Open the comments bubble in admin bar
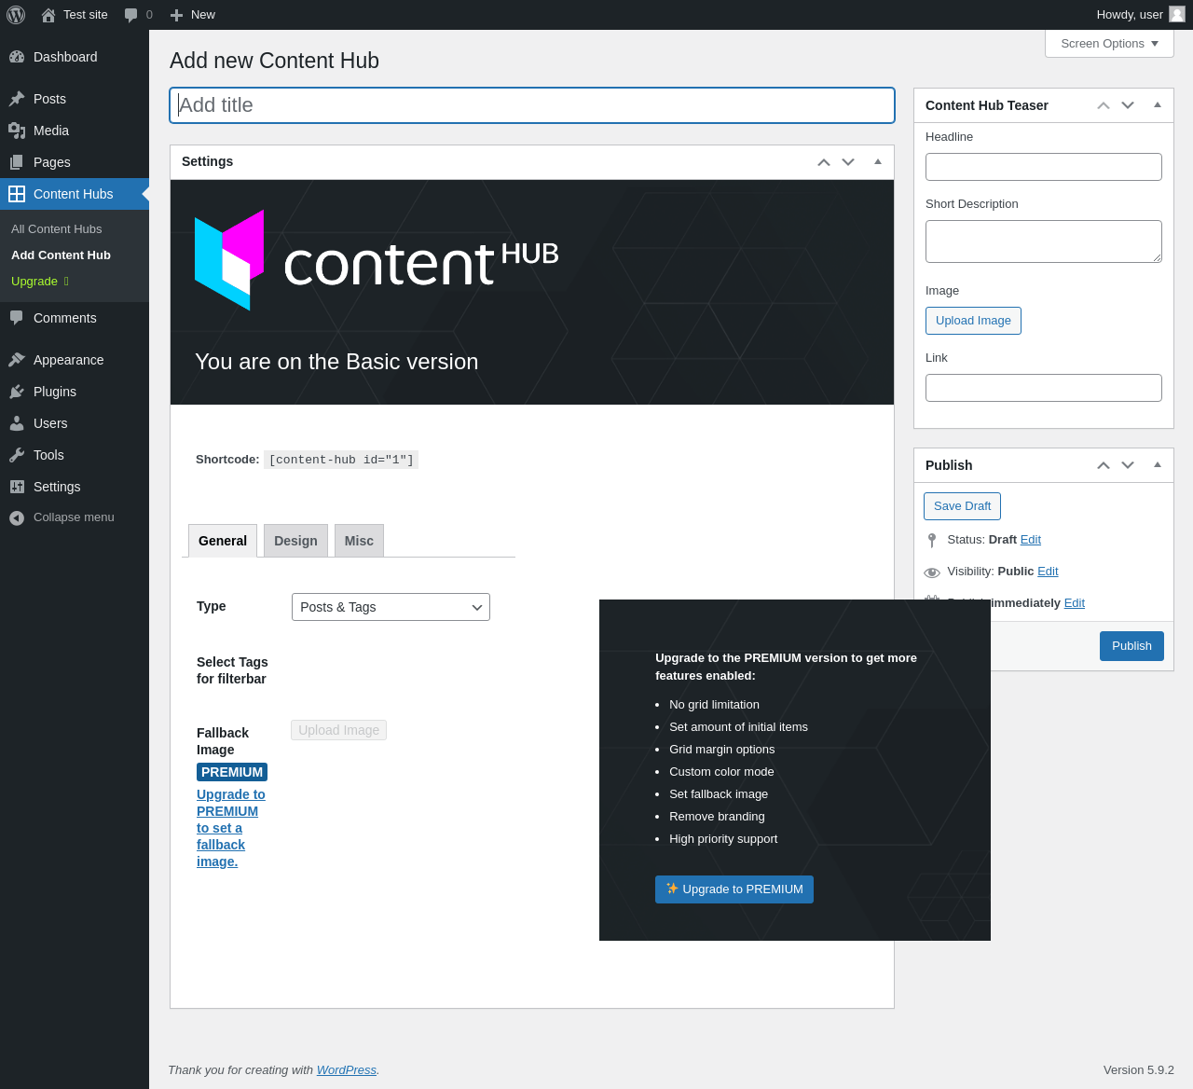 (x=131, y=15)
